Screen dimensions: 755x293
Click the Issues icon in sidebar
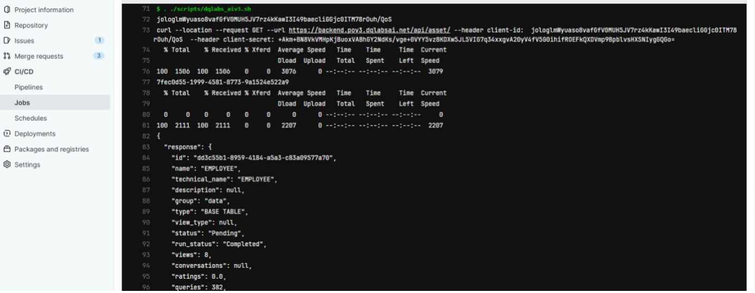point(7,41)
